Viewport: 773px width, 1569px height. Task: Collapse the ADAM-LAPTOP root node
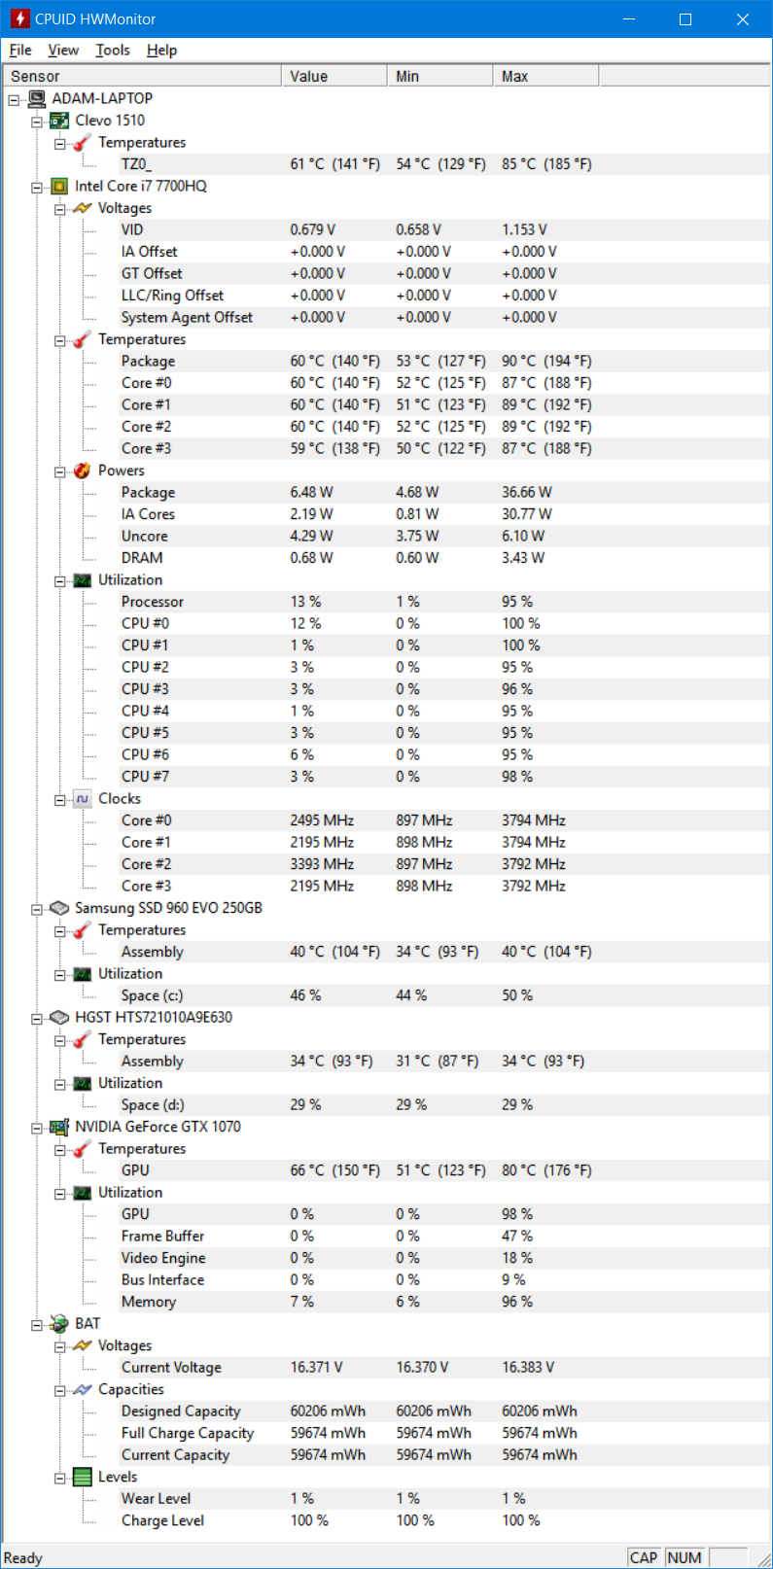(x=14, y=99)
